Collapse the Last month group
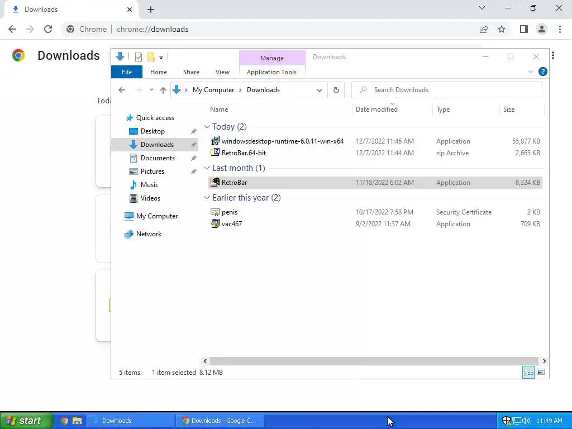 (x=207, y=168)
